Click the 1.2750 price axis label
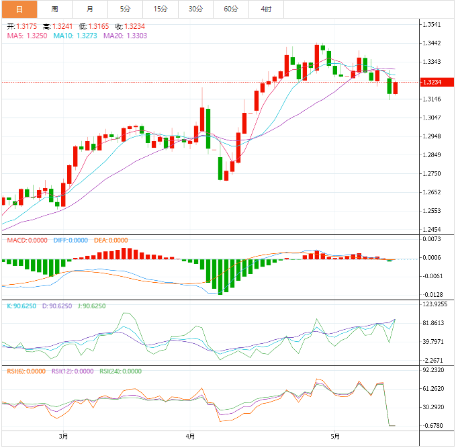Screen dimensions: 456x448 point(432,174)
